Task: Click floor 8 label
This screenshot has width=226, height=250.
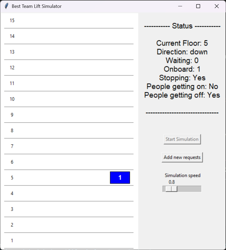Action: click(12, 131)
